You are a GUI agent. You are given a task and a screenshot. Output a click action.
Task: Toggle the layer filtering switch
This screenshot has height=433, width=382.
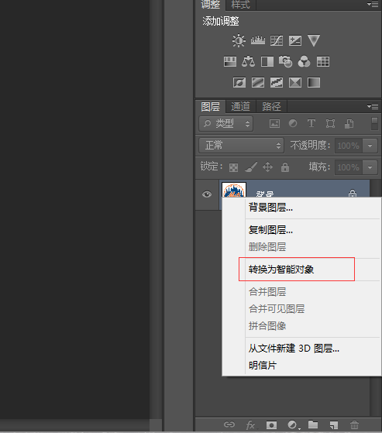tap(374, 124)
